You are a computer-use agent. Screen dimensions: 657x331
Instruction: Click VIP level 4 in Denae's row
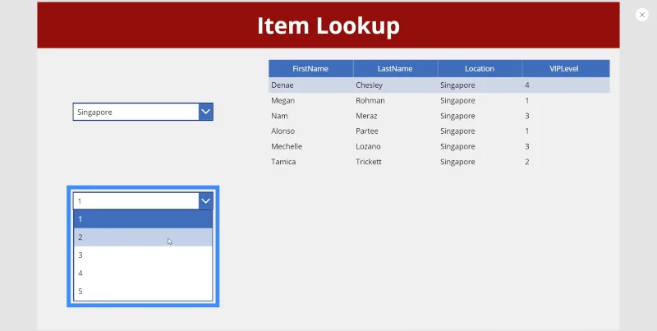526,85
